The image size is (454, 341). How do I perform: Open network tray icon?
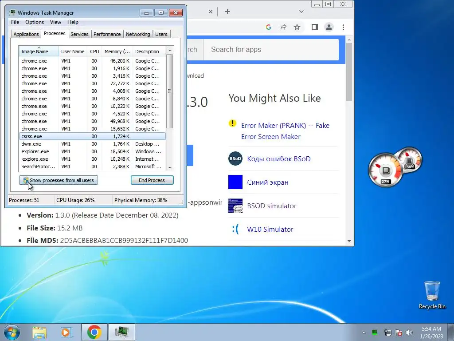(x=387, y=332)
